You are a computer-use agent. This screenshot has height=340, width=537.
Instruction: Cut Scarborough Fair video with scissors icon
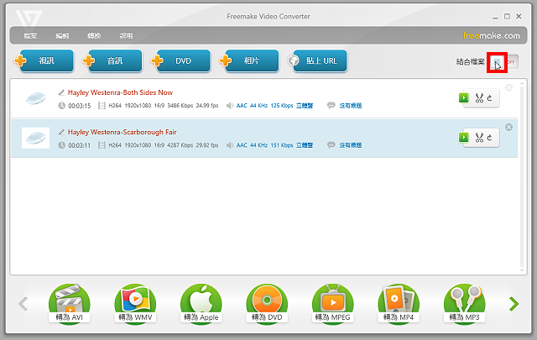(479, 138)
